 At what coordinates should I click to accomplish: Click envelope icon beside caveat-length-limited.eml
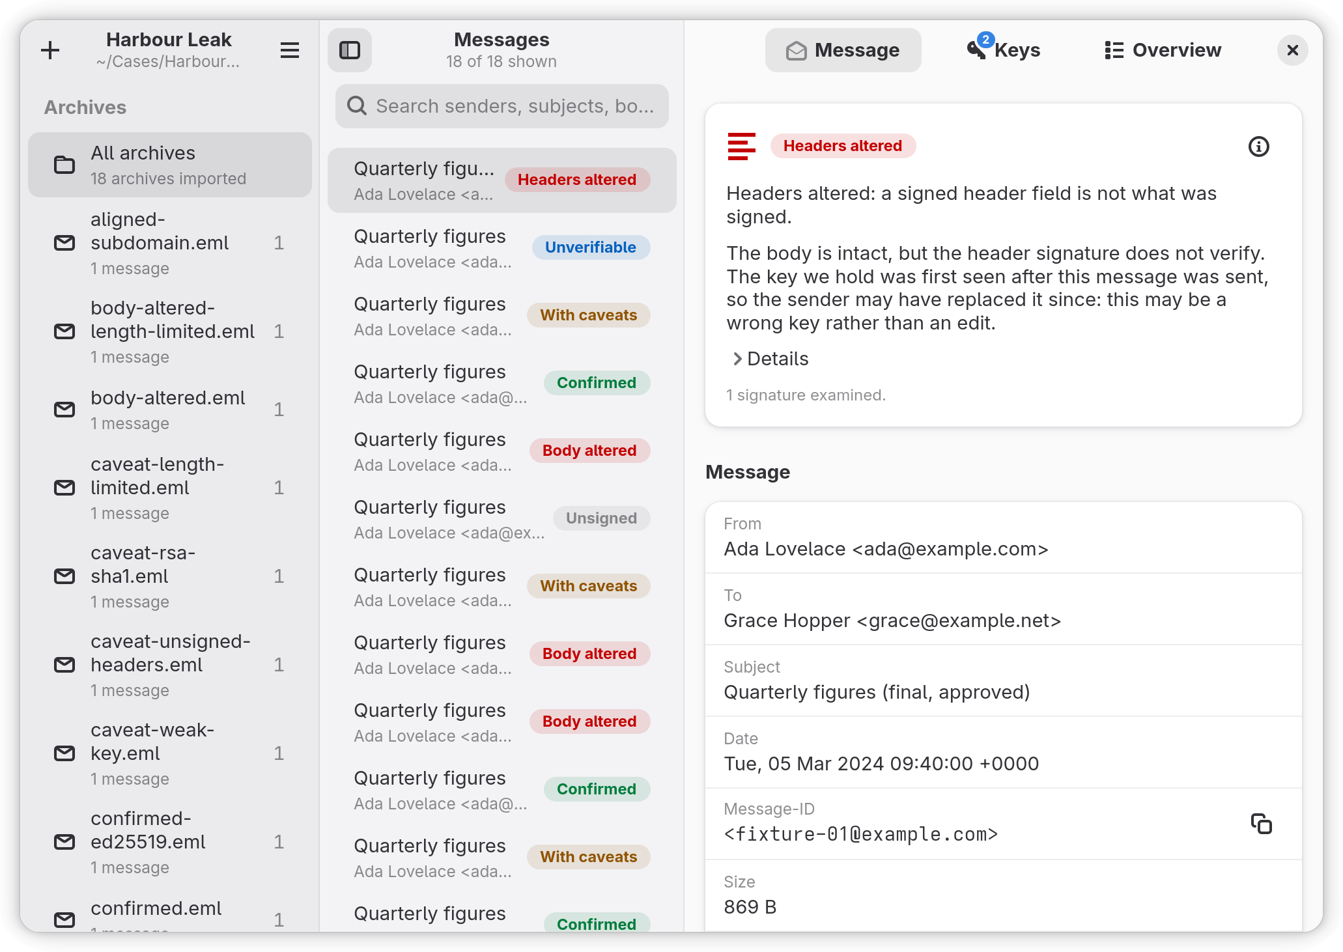click(x=64, y=488)
